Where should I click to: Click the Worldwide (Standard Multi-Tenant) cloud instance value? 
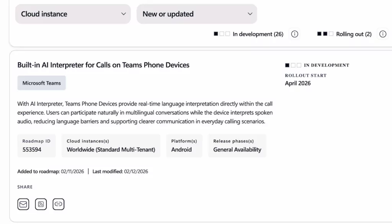(111, 150)
